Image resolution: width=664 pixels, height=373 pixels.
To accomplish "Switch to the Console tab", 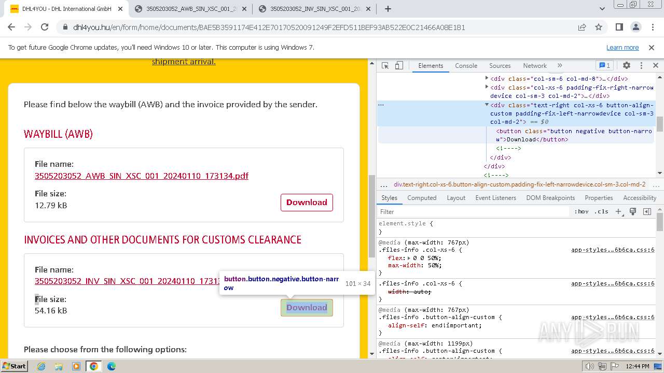I will [466, 66].
